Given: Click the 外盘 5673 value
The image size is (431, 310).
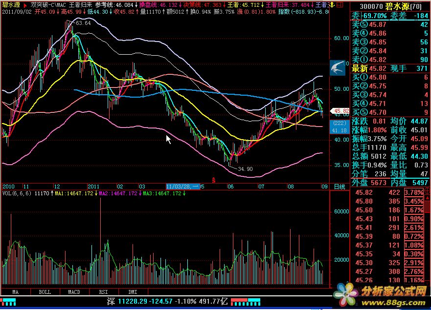Looking at the screenshot, I should [369, 183].
